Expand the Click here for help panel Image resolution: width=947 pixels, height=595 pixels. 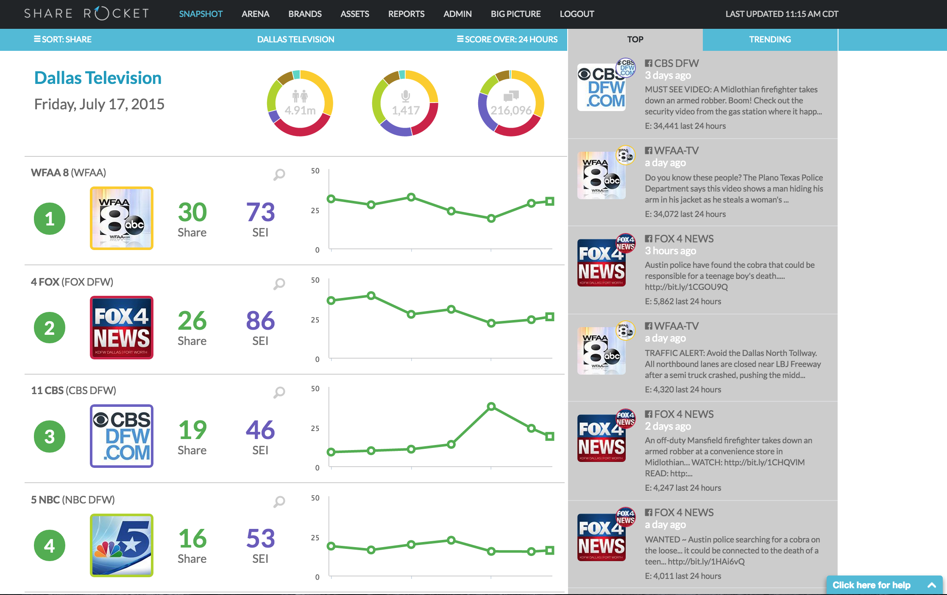884,585
